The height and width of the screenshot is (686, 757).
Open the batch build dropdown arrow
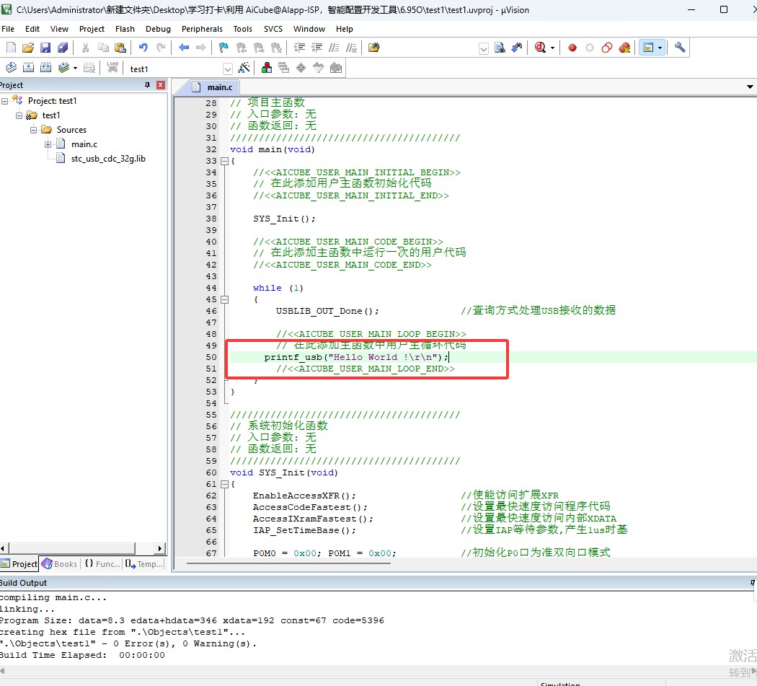tap(75, 68)
